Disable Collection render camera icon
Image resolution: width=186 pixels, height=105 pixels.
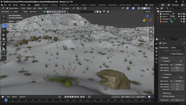tap(184, 14)
